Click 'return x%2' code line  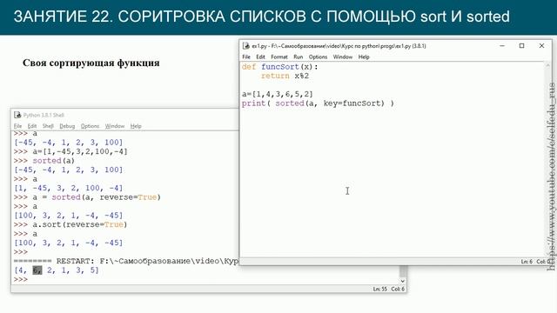pyautogui.click(x=285, y=76)
